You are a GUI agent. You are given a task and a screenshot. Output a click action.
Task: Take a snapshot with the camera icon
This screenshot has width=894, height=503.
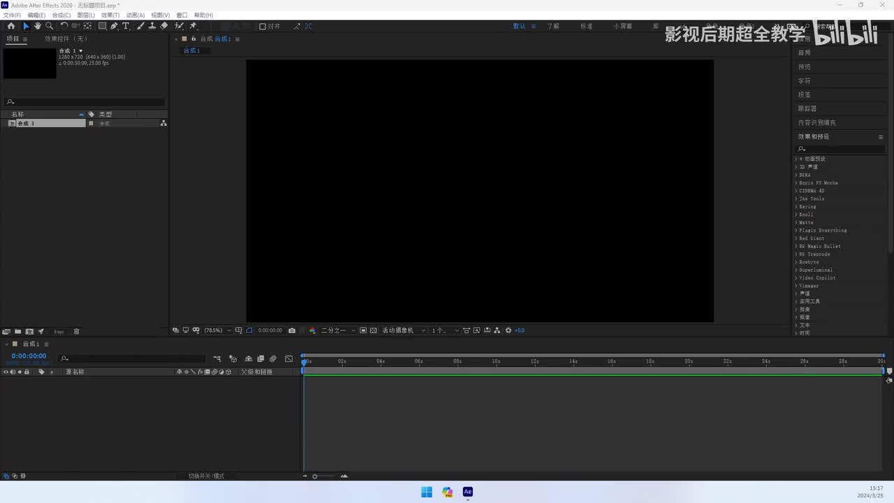[x=292, y=330]
